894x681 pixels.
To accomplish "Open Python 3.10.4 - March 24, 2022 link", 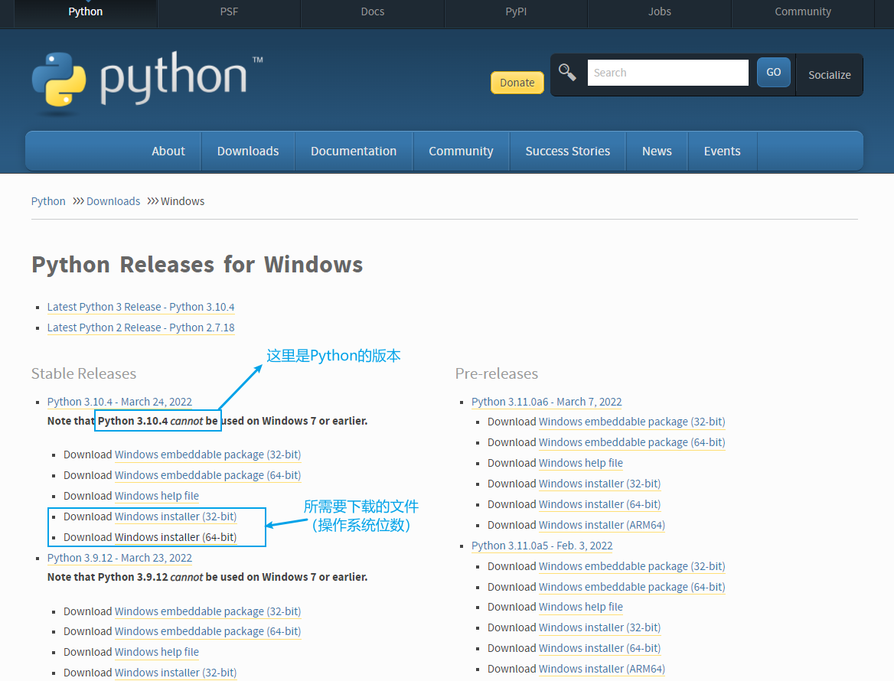I will pyautogui.click(x=119, y=402).
